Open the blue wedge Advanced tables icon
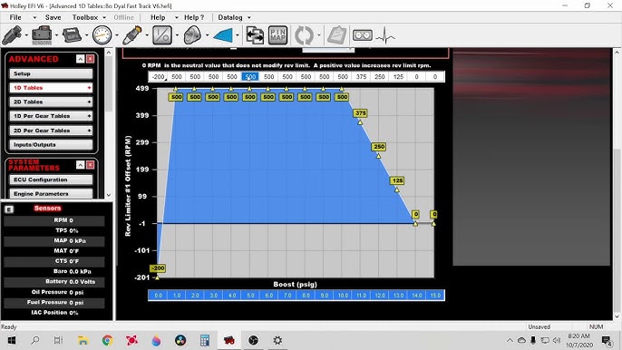622x350 pixels. [223, 35]
